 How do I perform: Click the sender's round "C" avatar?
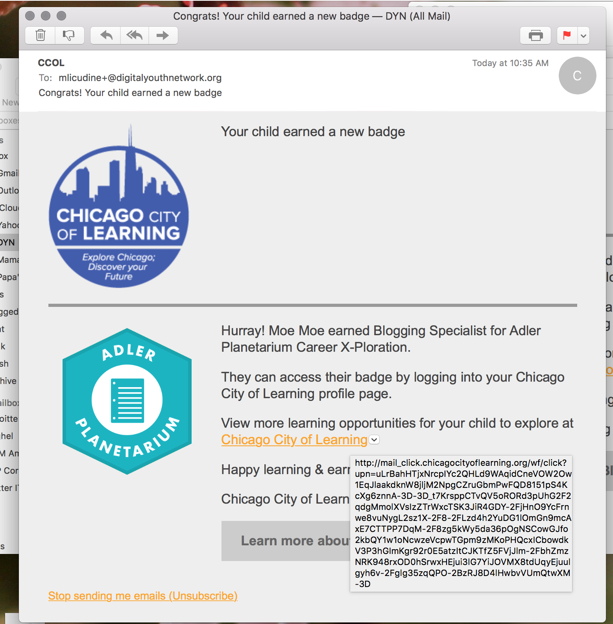[x=577, y=76]
